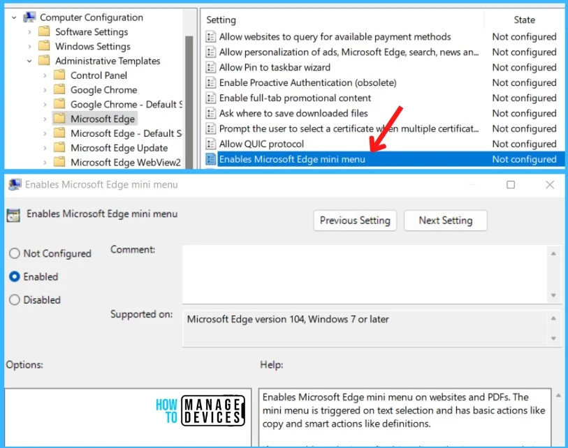The image size is (568, 448).
Task: Select 'Allow websites to query for available payment methods'
Action: tap(335, 37)
